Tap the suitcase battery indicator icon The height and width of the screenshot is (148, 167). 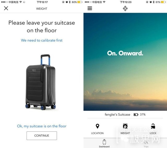(136, 114)
